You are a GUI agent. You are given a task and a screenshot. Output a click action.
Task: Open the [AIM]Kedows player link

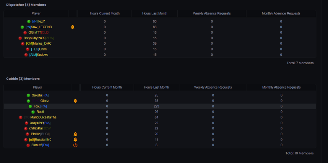(x=39, y=55)
